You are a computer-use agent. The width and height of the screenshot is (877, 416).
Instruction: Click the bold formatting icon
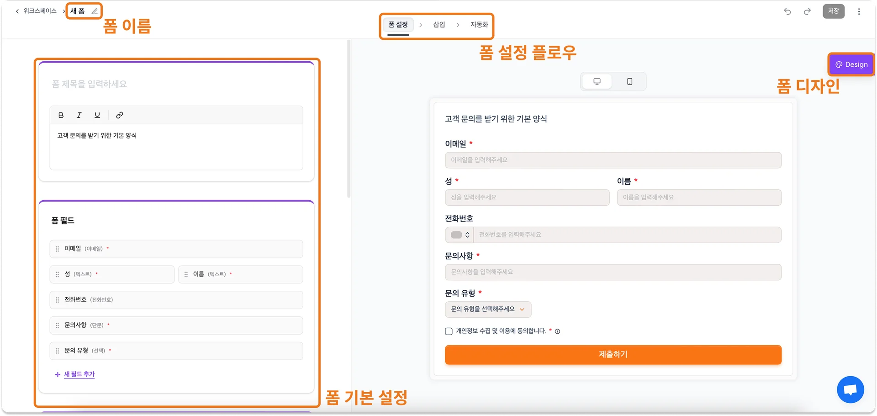point(61,115)
